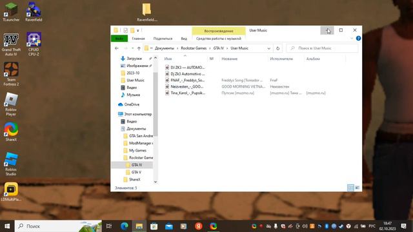Switch to the Поделиться ribbon tab
Image resolution: width=413 pixels, height=232 pixels.
[x=163, y=39]
